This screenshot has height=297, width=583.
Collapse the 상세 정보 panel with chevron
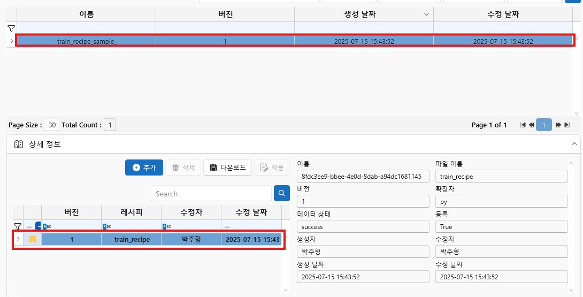click(x=574, y=144)
